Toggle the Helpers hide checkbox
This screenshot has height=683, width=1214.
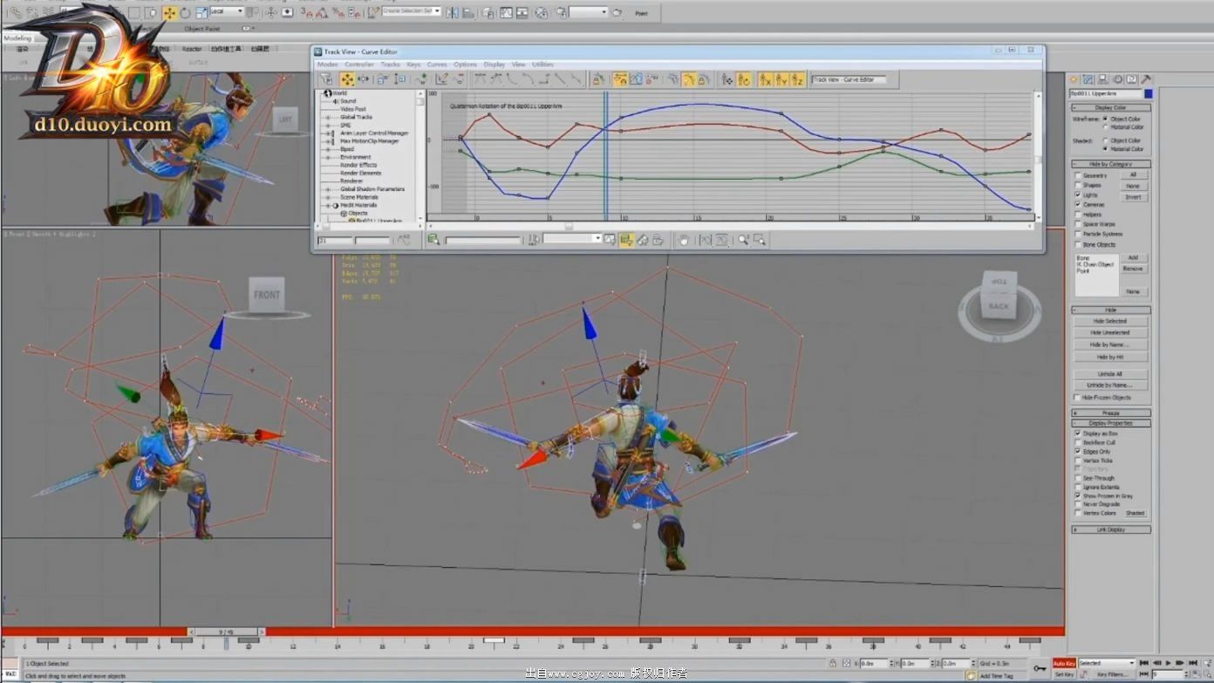(x=1078, y=215)
